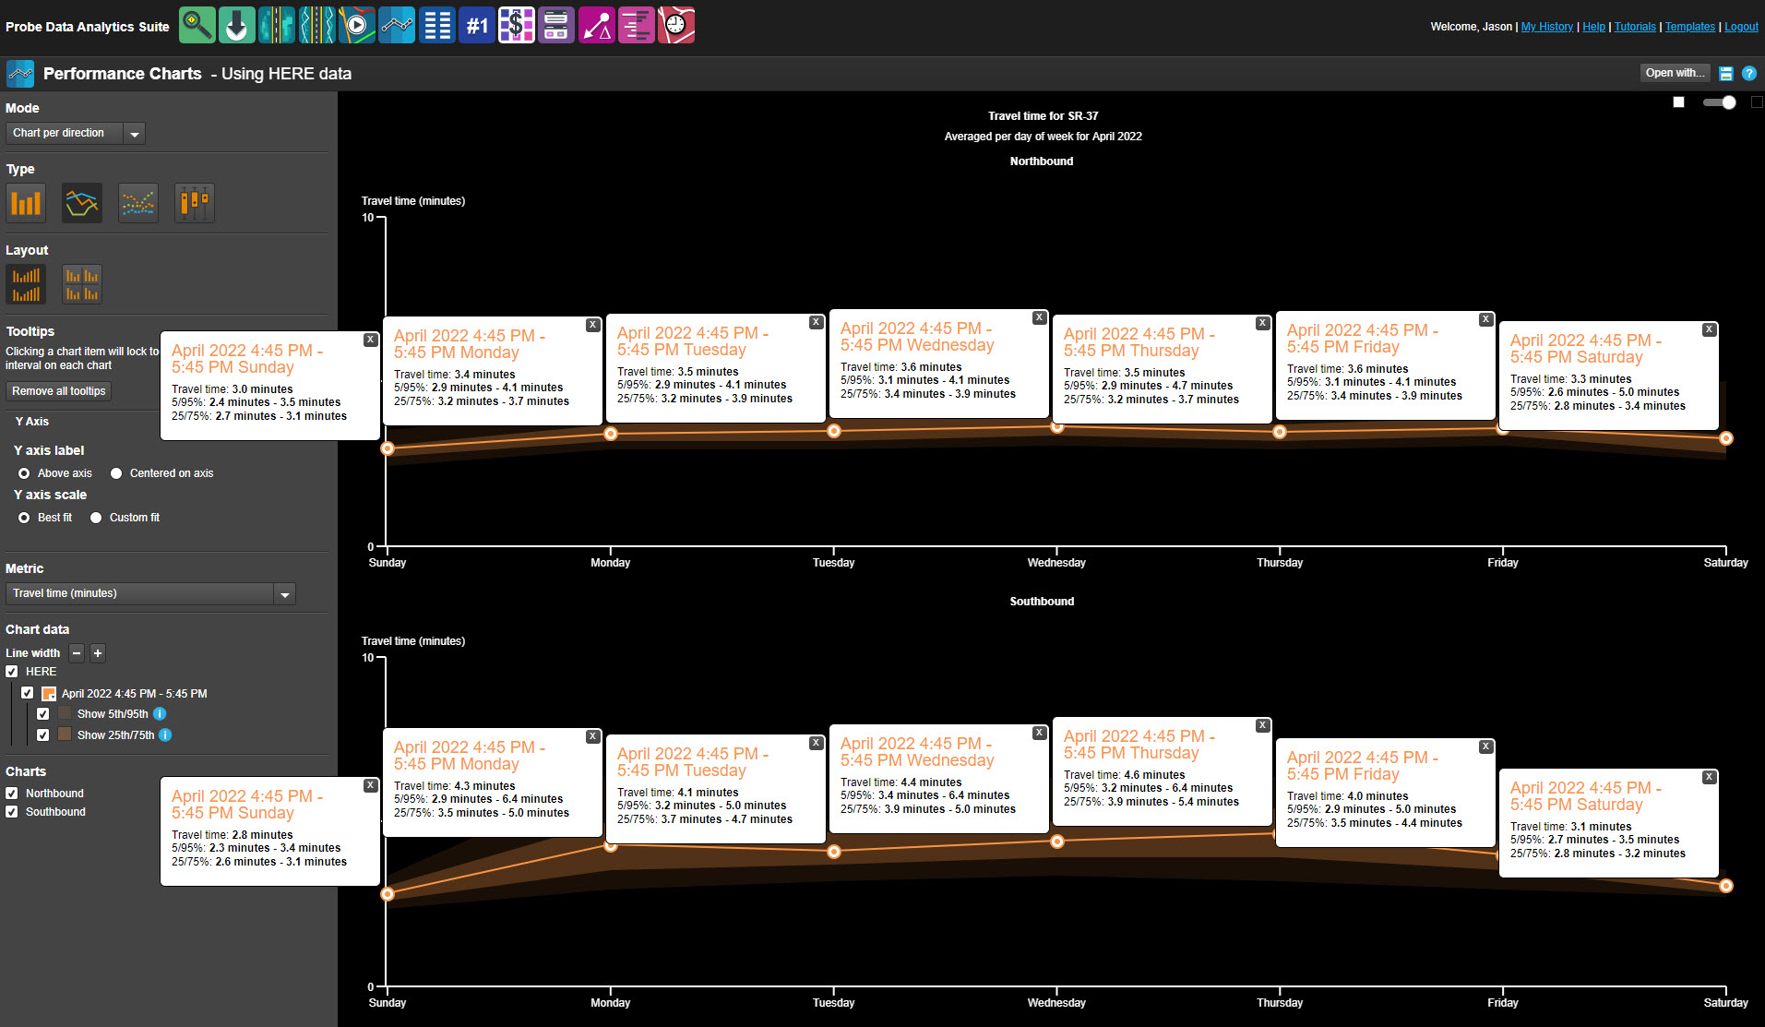
Task: Select Centered on axis radio button
Action: click(x=116, y=473)
